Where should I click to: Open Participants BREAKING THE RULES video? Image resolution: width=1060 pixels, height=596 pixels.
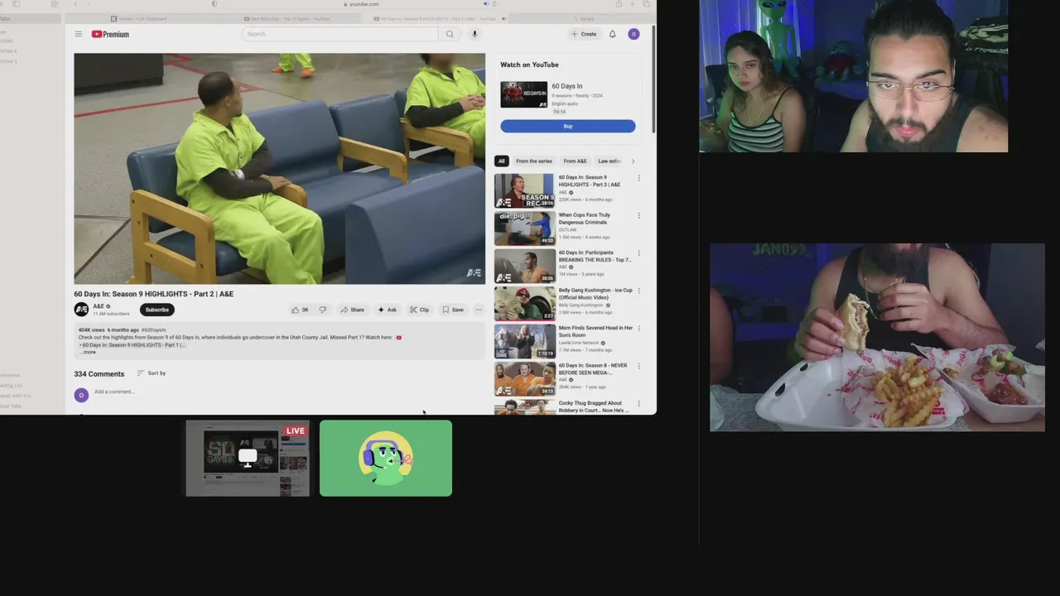click(x=524, y=267)
